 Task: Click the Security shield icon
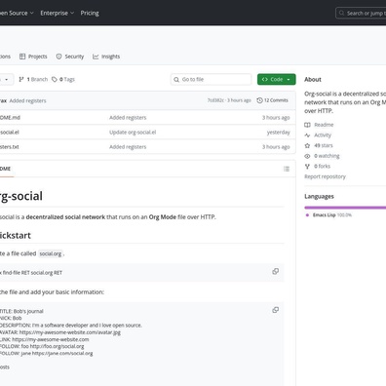(x=58, y=57)
